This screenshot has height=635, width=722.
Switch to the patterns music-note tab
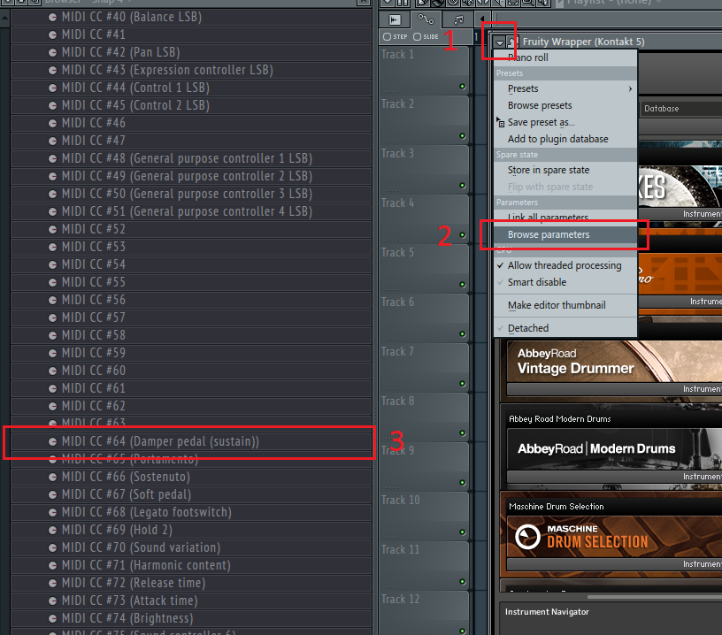(458, 19)
